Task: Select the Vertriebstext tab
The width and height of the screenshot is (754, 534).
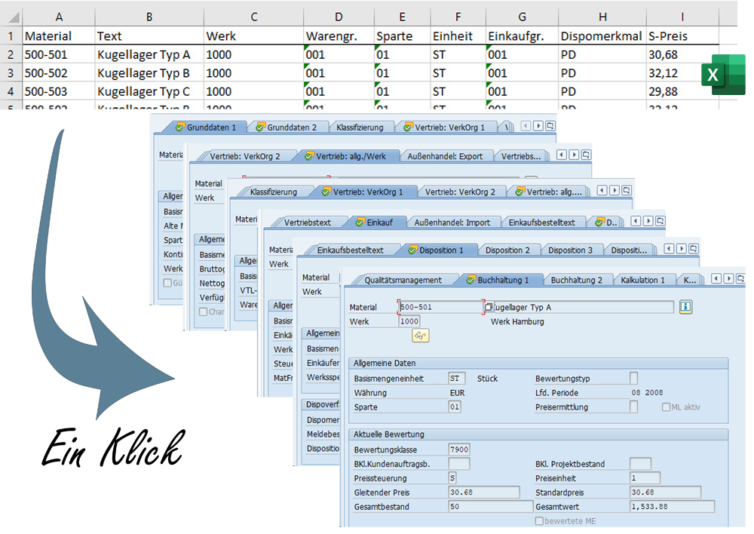Action: click(x=308, y=222)
